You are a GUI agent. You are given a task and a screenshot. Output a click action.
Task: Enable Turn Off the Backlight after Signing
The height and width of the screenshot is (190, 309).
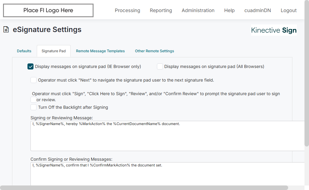(33, 107)
